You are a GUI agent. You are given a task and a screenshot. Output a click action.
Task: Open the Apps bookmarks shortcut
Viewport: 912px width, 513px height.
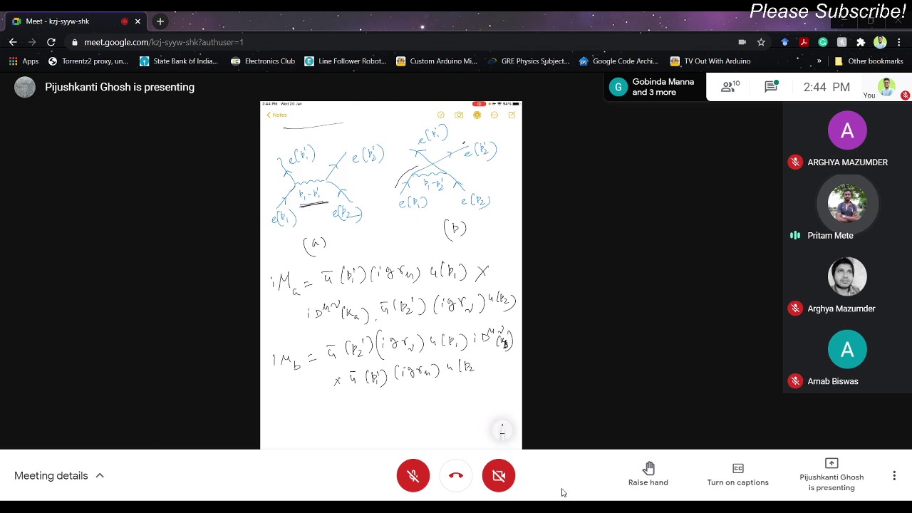tap(24, 61)
